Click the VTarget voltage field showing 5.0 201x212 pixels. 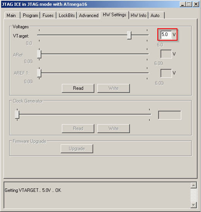[166, 35]
